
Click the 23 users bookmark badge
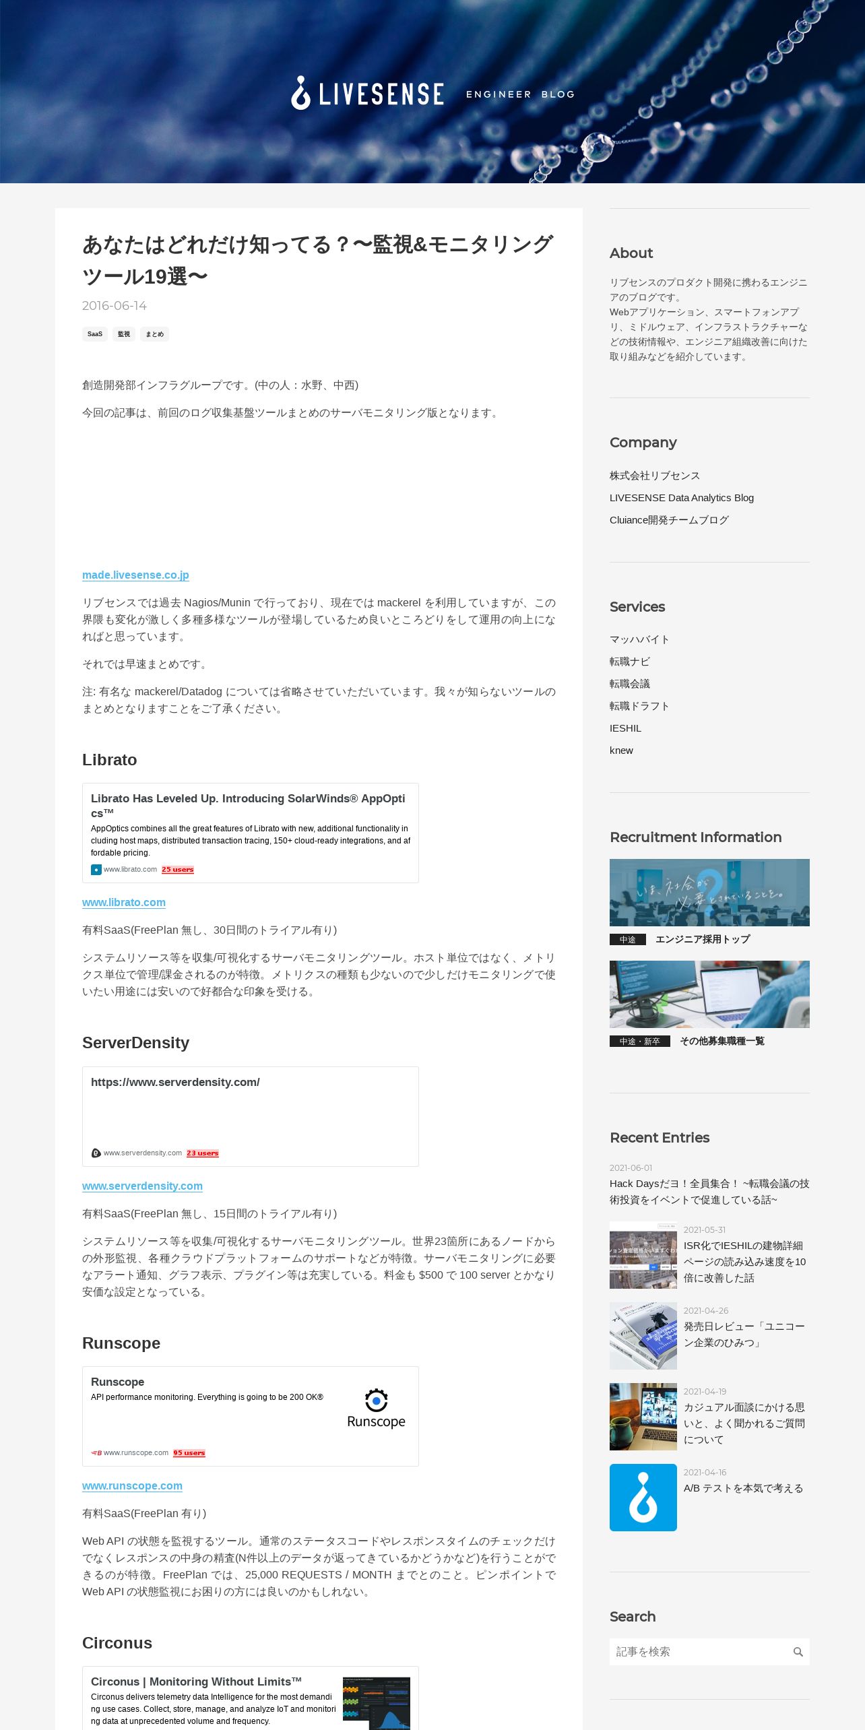(203, 1153)
